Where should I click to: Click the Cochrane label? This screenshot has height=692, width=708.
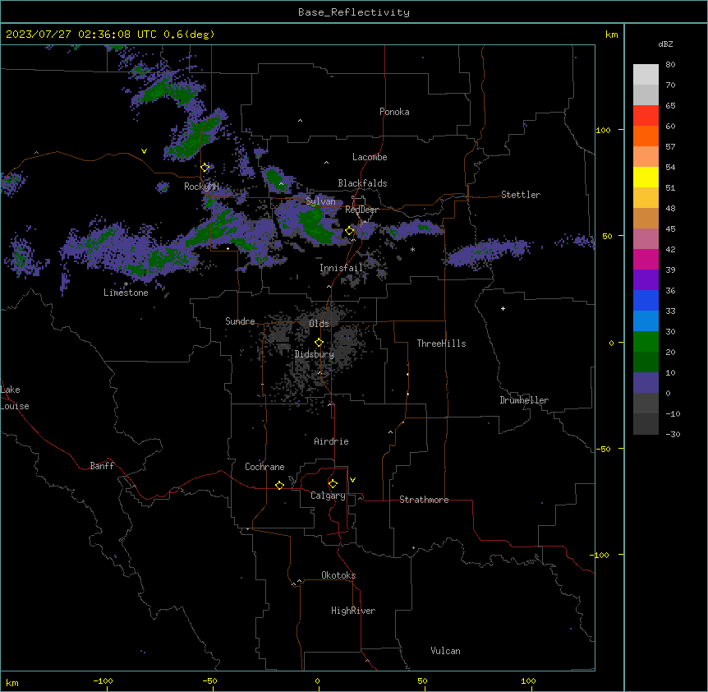pos(264,467)
